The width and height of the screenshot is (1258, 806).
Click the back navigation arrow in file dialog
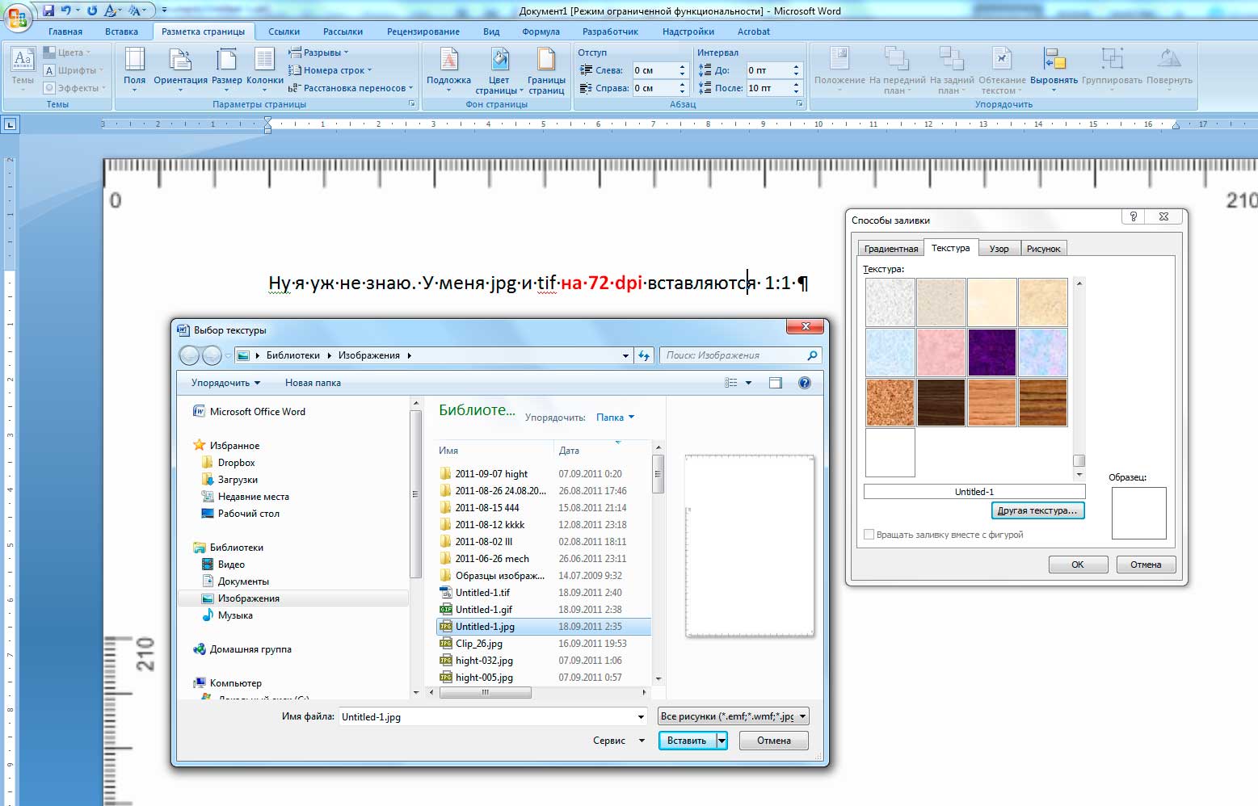pyautogui.click(x=189, y=355)
